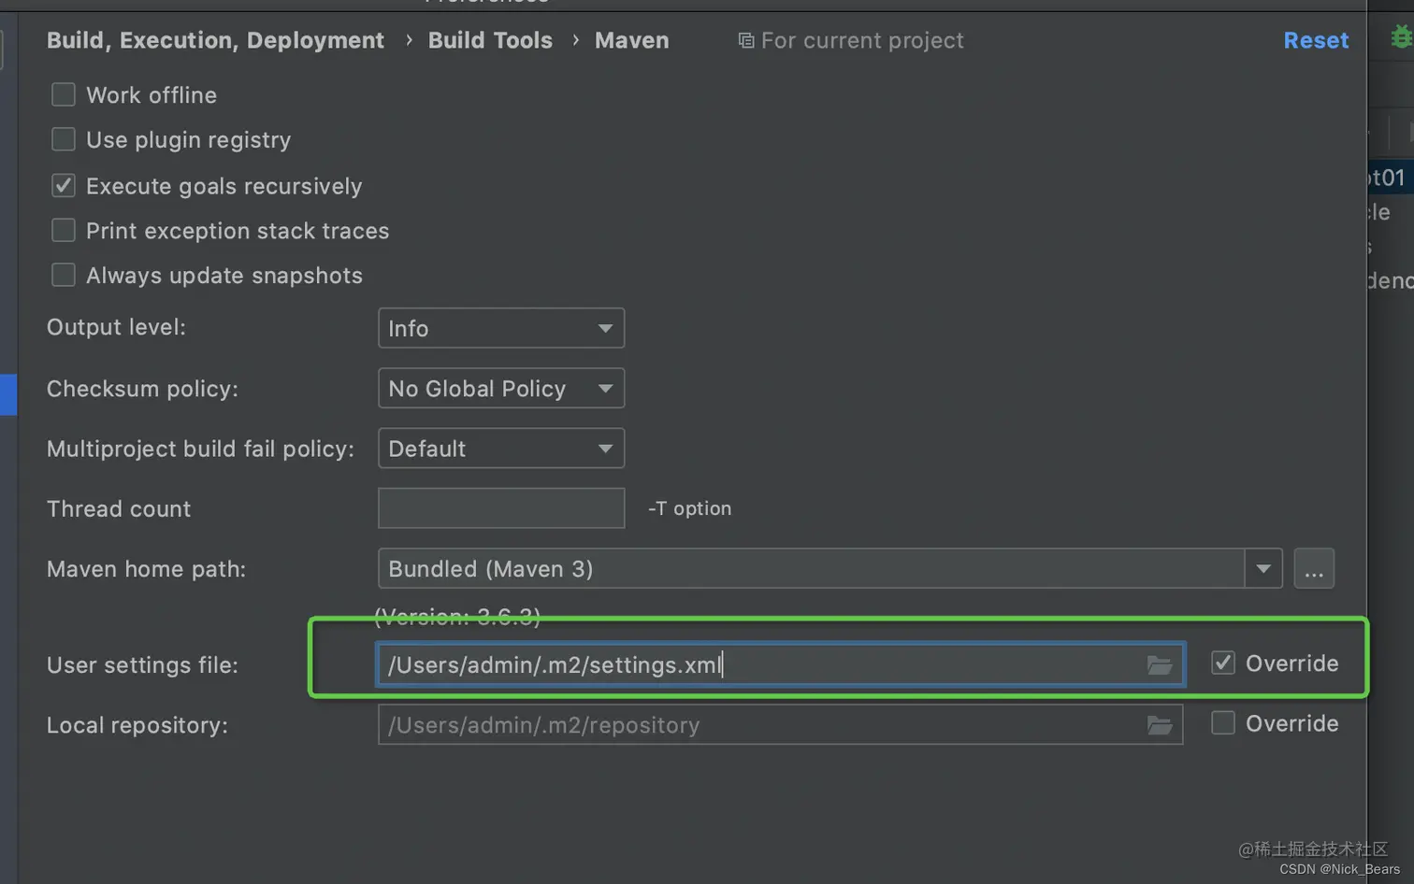1414x884 pixels.
Task: Click the Maven home path label
Action: pos(147,569)
